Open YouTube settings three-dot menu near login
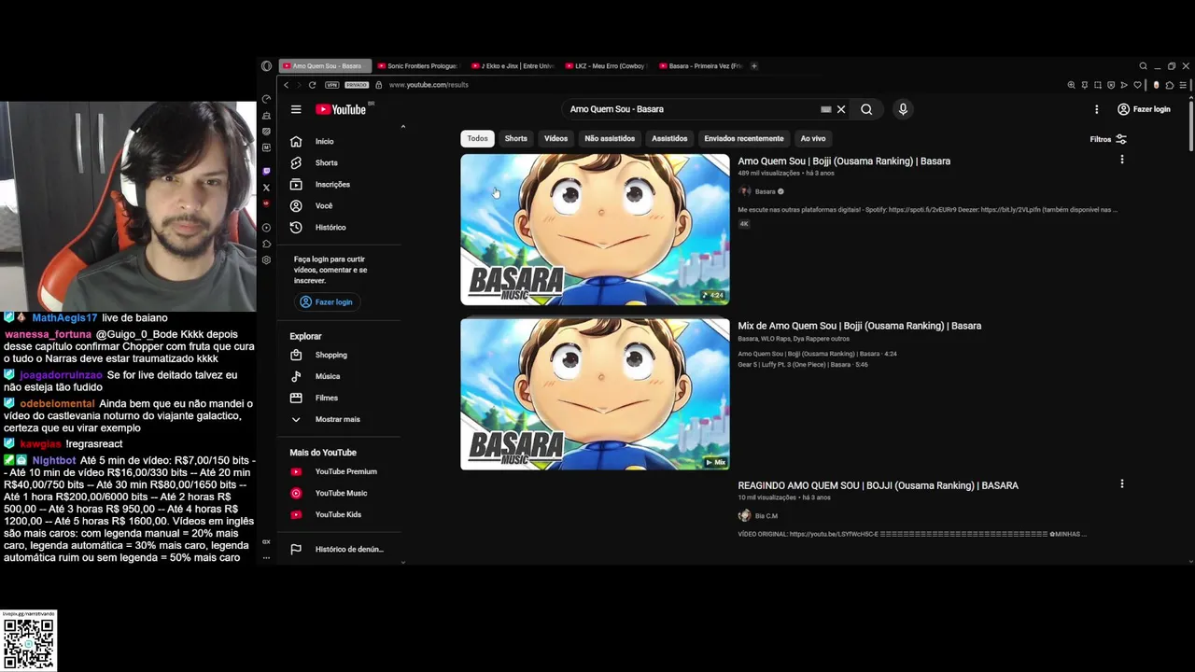This screenshot has height=672, width=1195. pyautogui.click(x=1096, y=109)
